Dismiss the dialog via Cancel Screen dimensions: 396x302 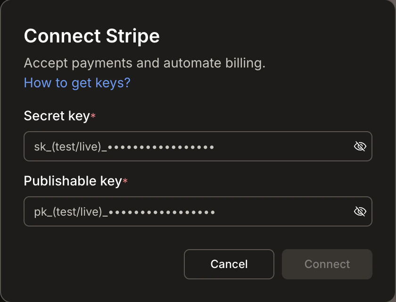(x=229, y=264)
